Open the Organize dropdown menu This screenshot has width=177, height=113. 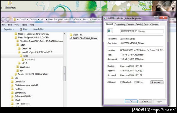[9, 29]
